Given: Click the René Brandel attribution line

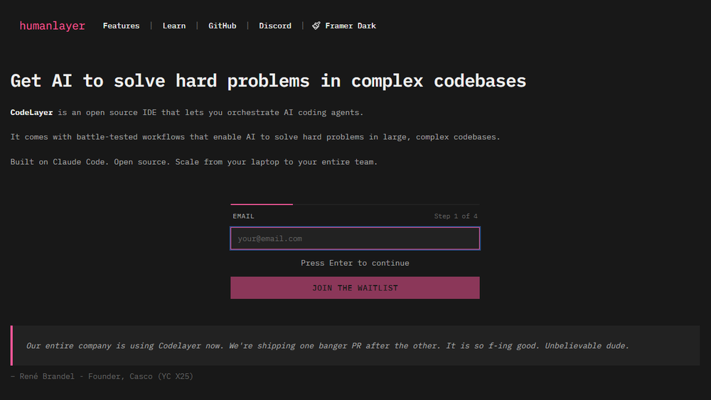Looking at the screenshot, I should (102, 377).
